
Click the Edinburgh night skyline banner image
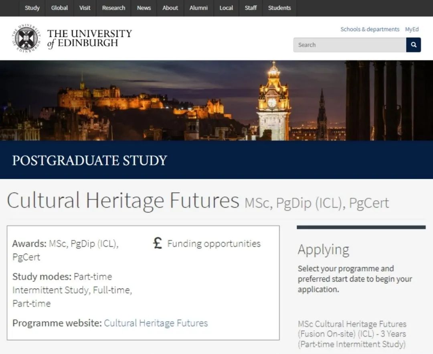[x=216, y=101]
